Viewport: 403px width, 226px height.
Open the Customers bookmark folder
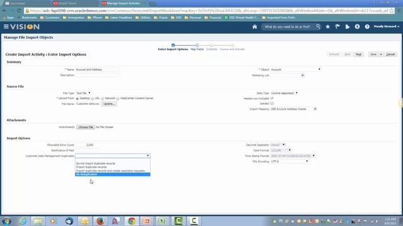[50, 18]
